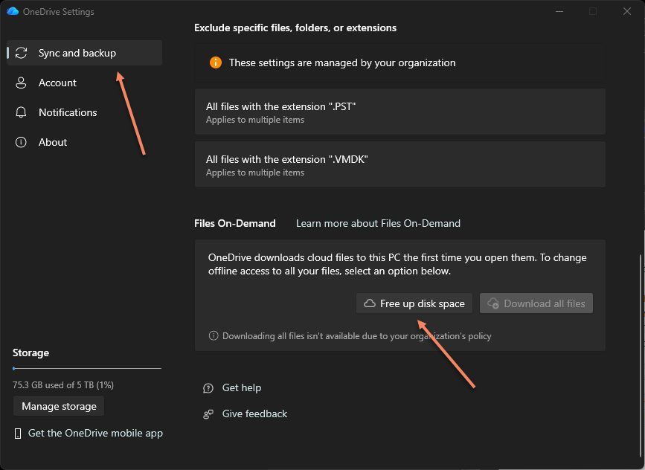Open the Sync and backup section
The image size is (645, 470).
pos(84,53)
